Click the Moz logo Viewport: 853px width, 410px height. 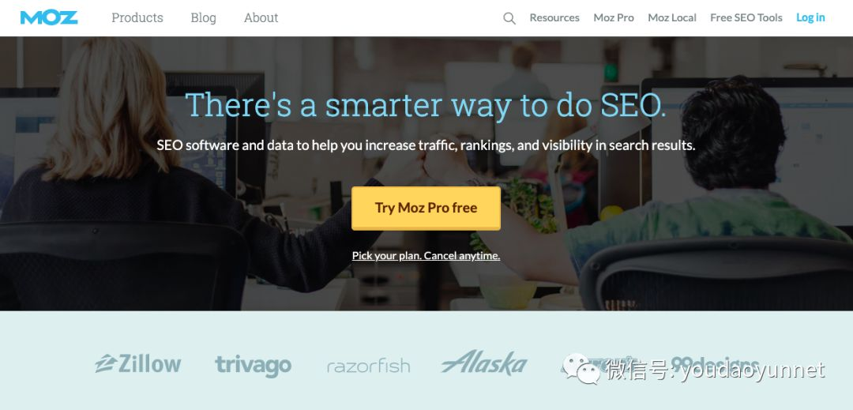49,17
